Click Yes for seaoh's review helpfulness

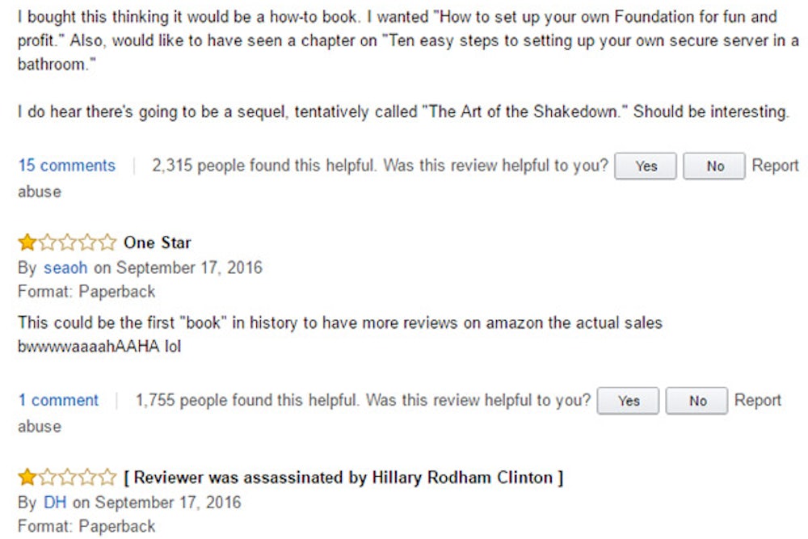[x=628, y=401]
